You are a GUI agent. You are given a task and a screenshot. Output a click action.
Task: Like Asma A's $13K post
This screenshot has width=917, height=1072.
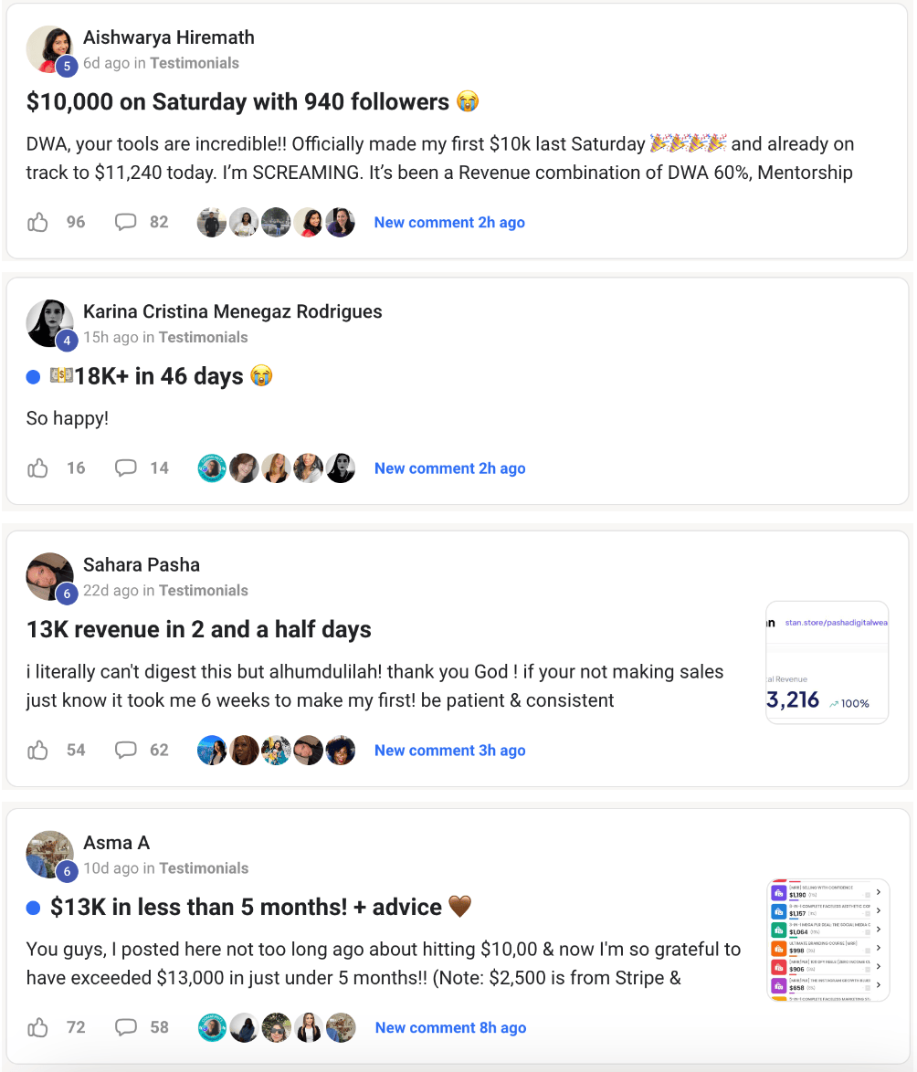37,1027
